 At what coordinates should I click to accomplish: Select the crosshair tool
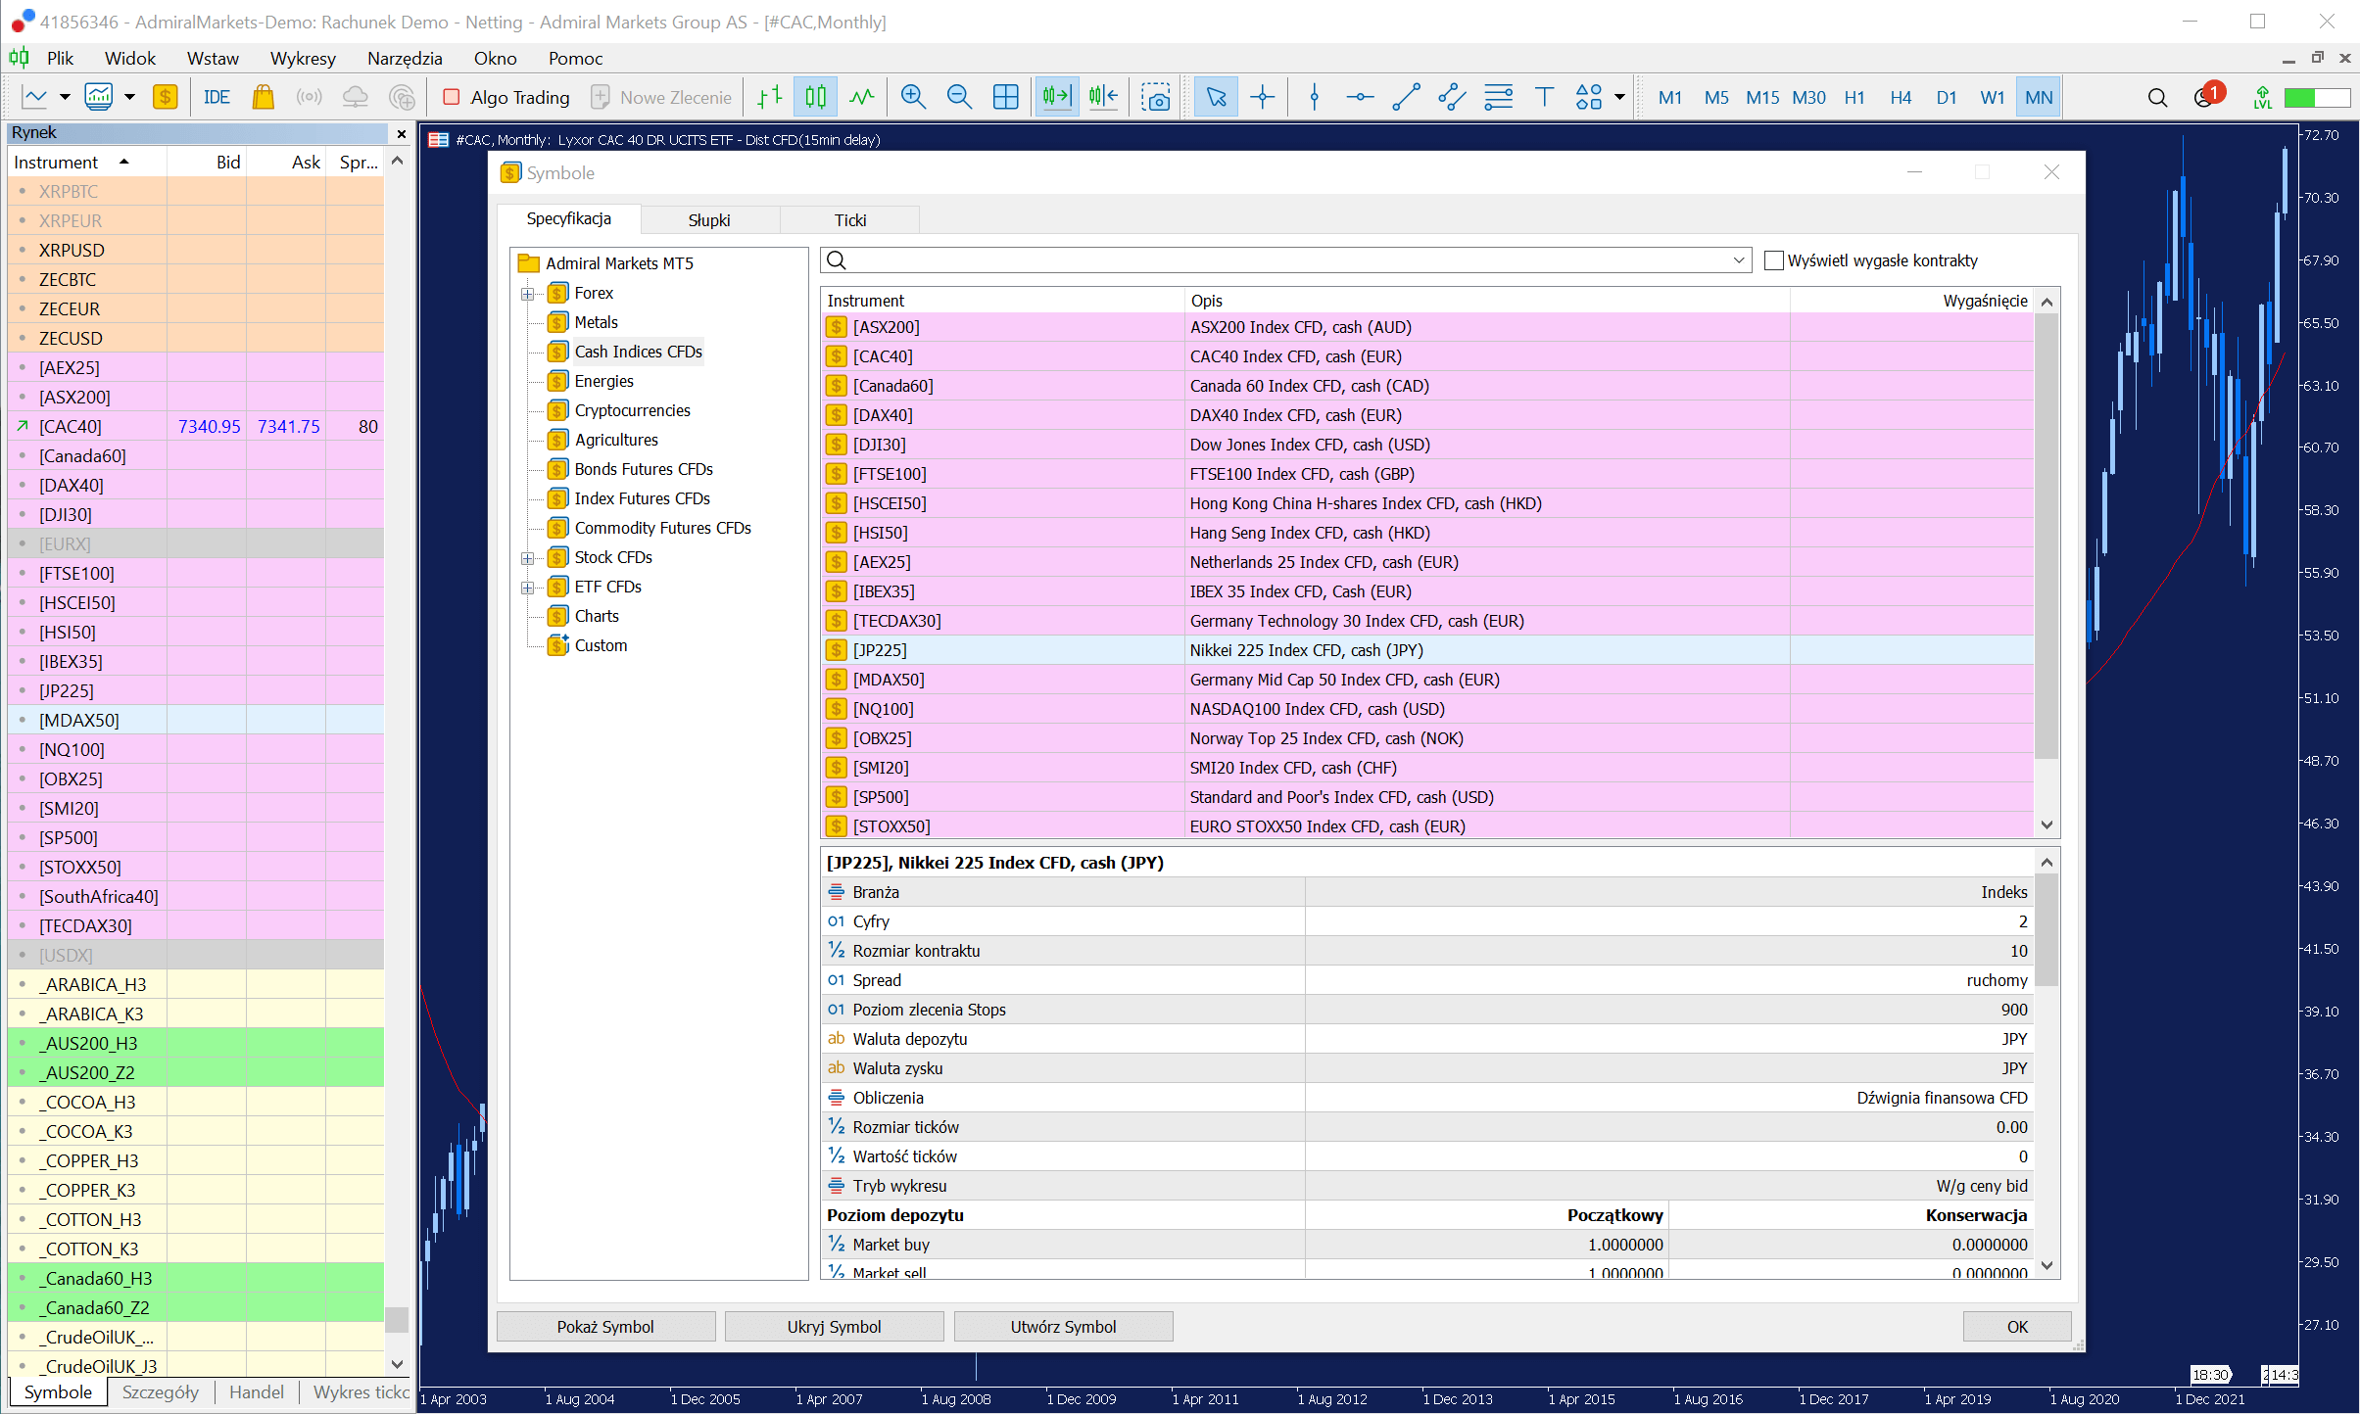1263,97
